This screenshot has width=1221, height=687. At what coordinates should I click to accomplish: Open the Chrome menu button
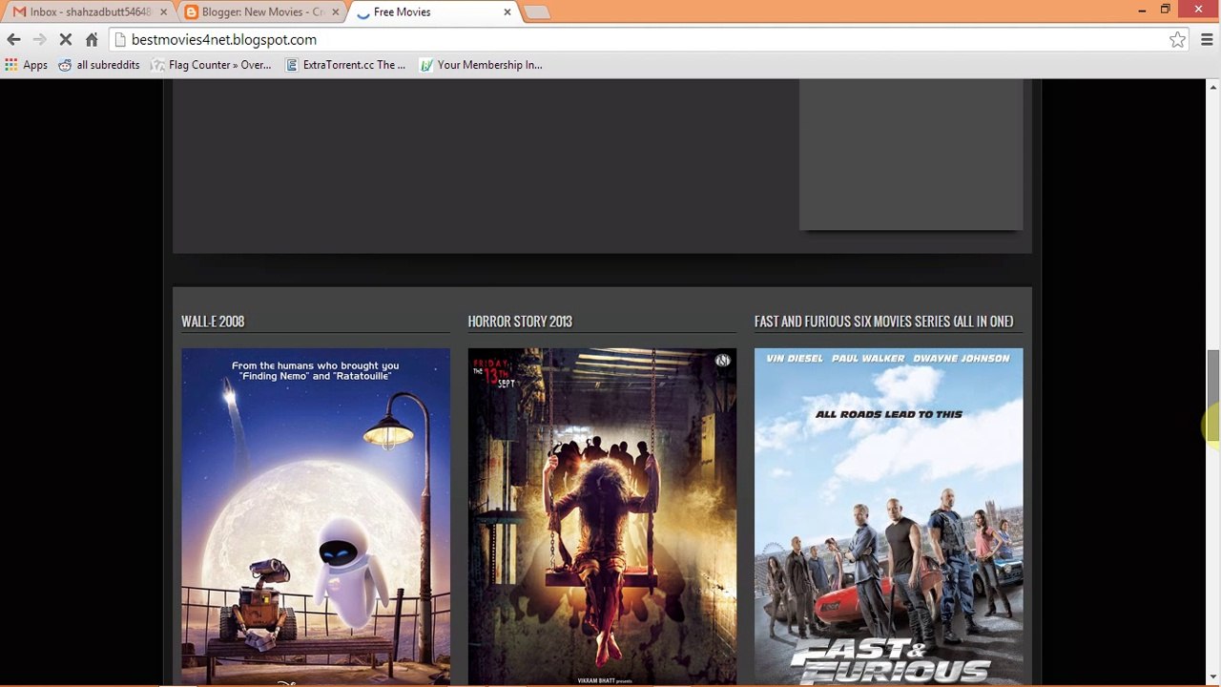coord(1207,39)
